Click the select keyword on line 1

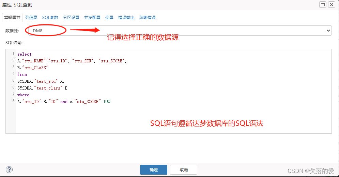[25, 54]
